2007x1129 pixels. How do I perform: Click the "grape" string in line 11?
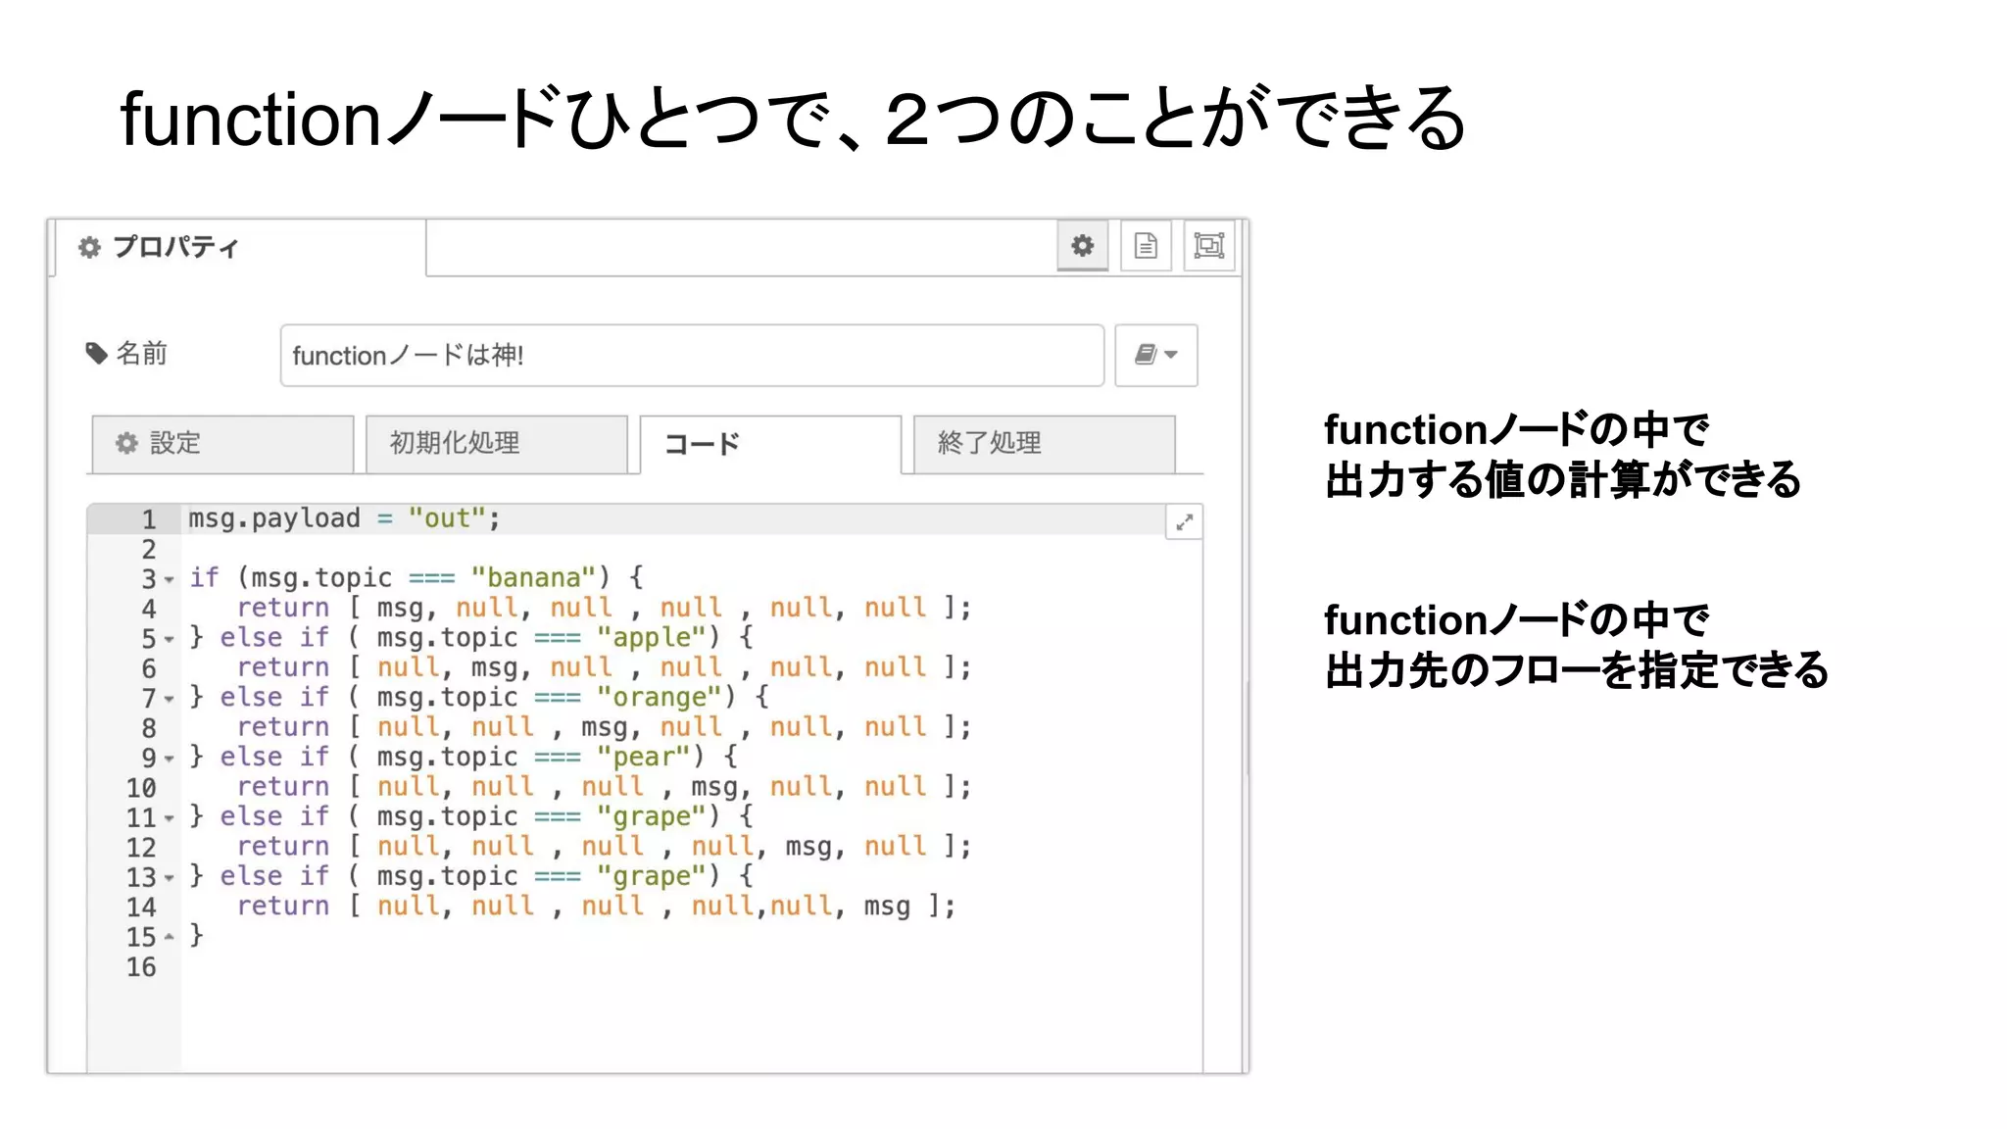point(652,816)
